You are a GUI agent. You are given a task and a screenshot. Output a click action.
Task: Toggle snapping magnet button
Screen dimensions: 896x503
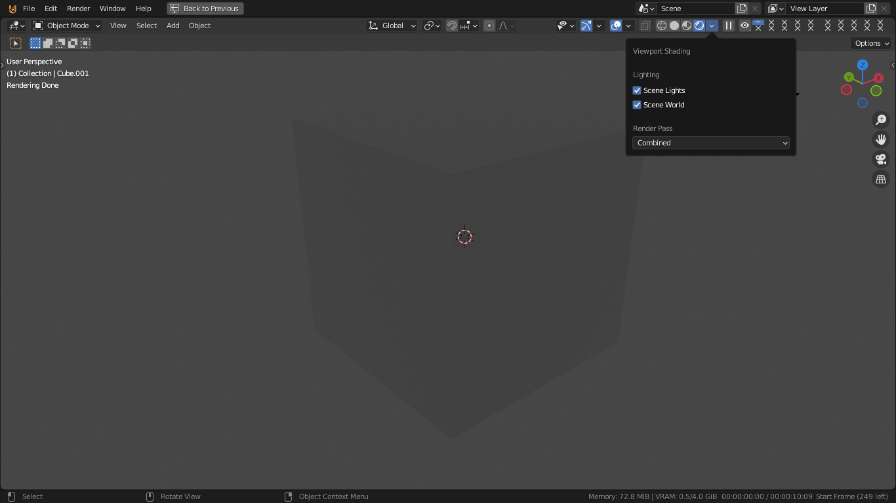[x=452, y=26]
